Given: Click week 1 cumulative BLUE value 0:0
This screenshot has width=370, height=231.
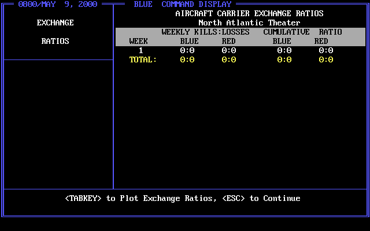Looking at the screenshot, I should click(284, 50).
